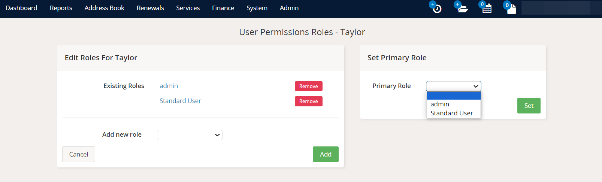Open the Renewals menu

(150, 8)
